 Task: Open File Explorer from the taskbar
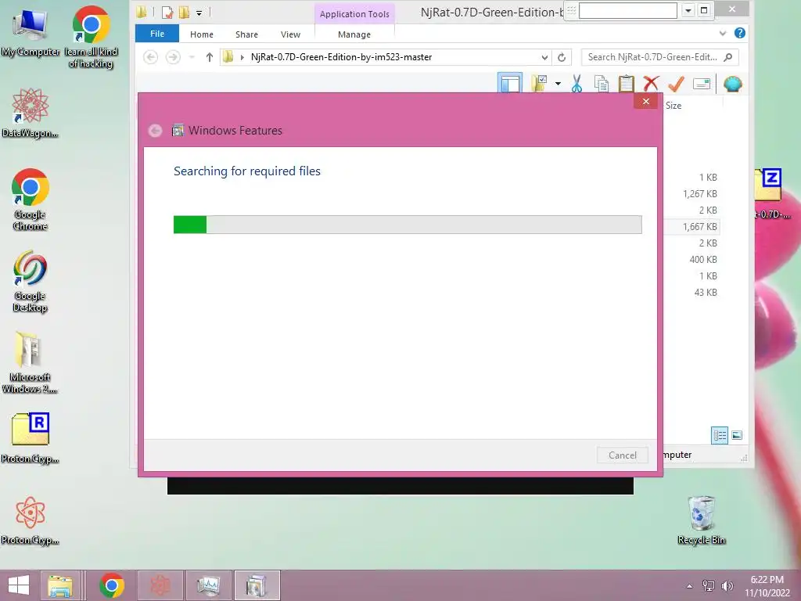click(x=60, y=585)
